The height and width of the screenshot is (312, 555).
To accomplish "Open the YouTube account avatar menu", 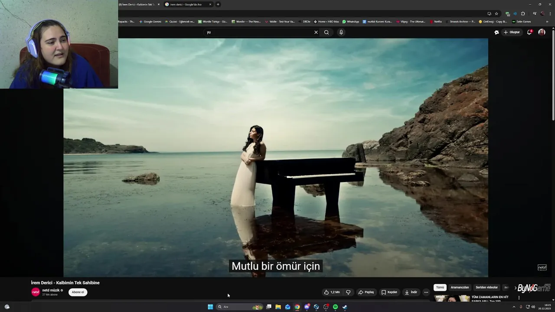I will (542, 32).
